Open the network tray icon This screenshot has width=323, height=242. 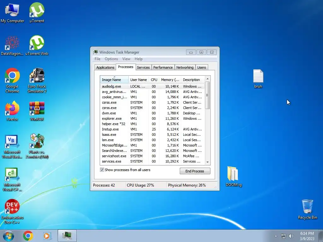284,236
